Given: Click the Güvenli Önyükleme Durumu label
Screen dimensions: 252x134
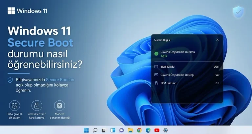Looking at the screenshot, I should tap(178, 52).
